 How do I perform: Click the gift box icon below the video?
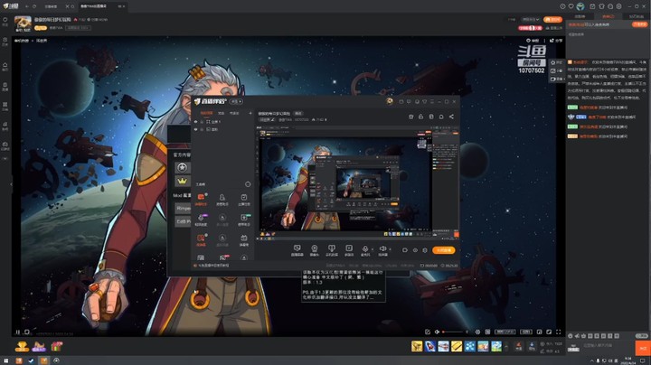tap(56, 346)
